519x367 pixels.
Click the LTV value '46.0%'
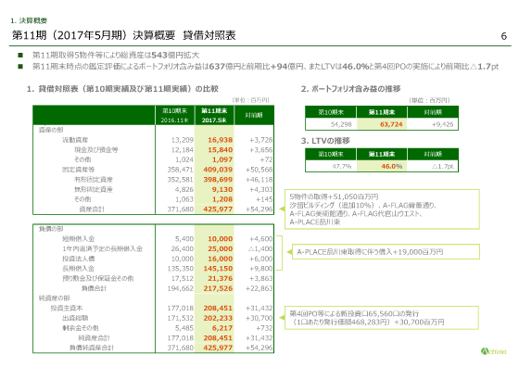point(391,166)
